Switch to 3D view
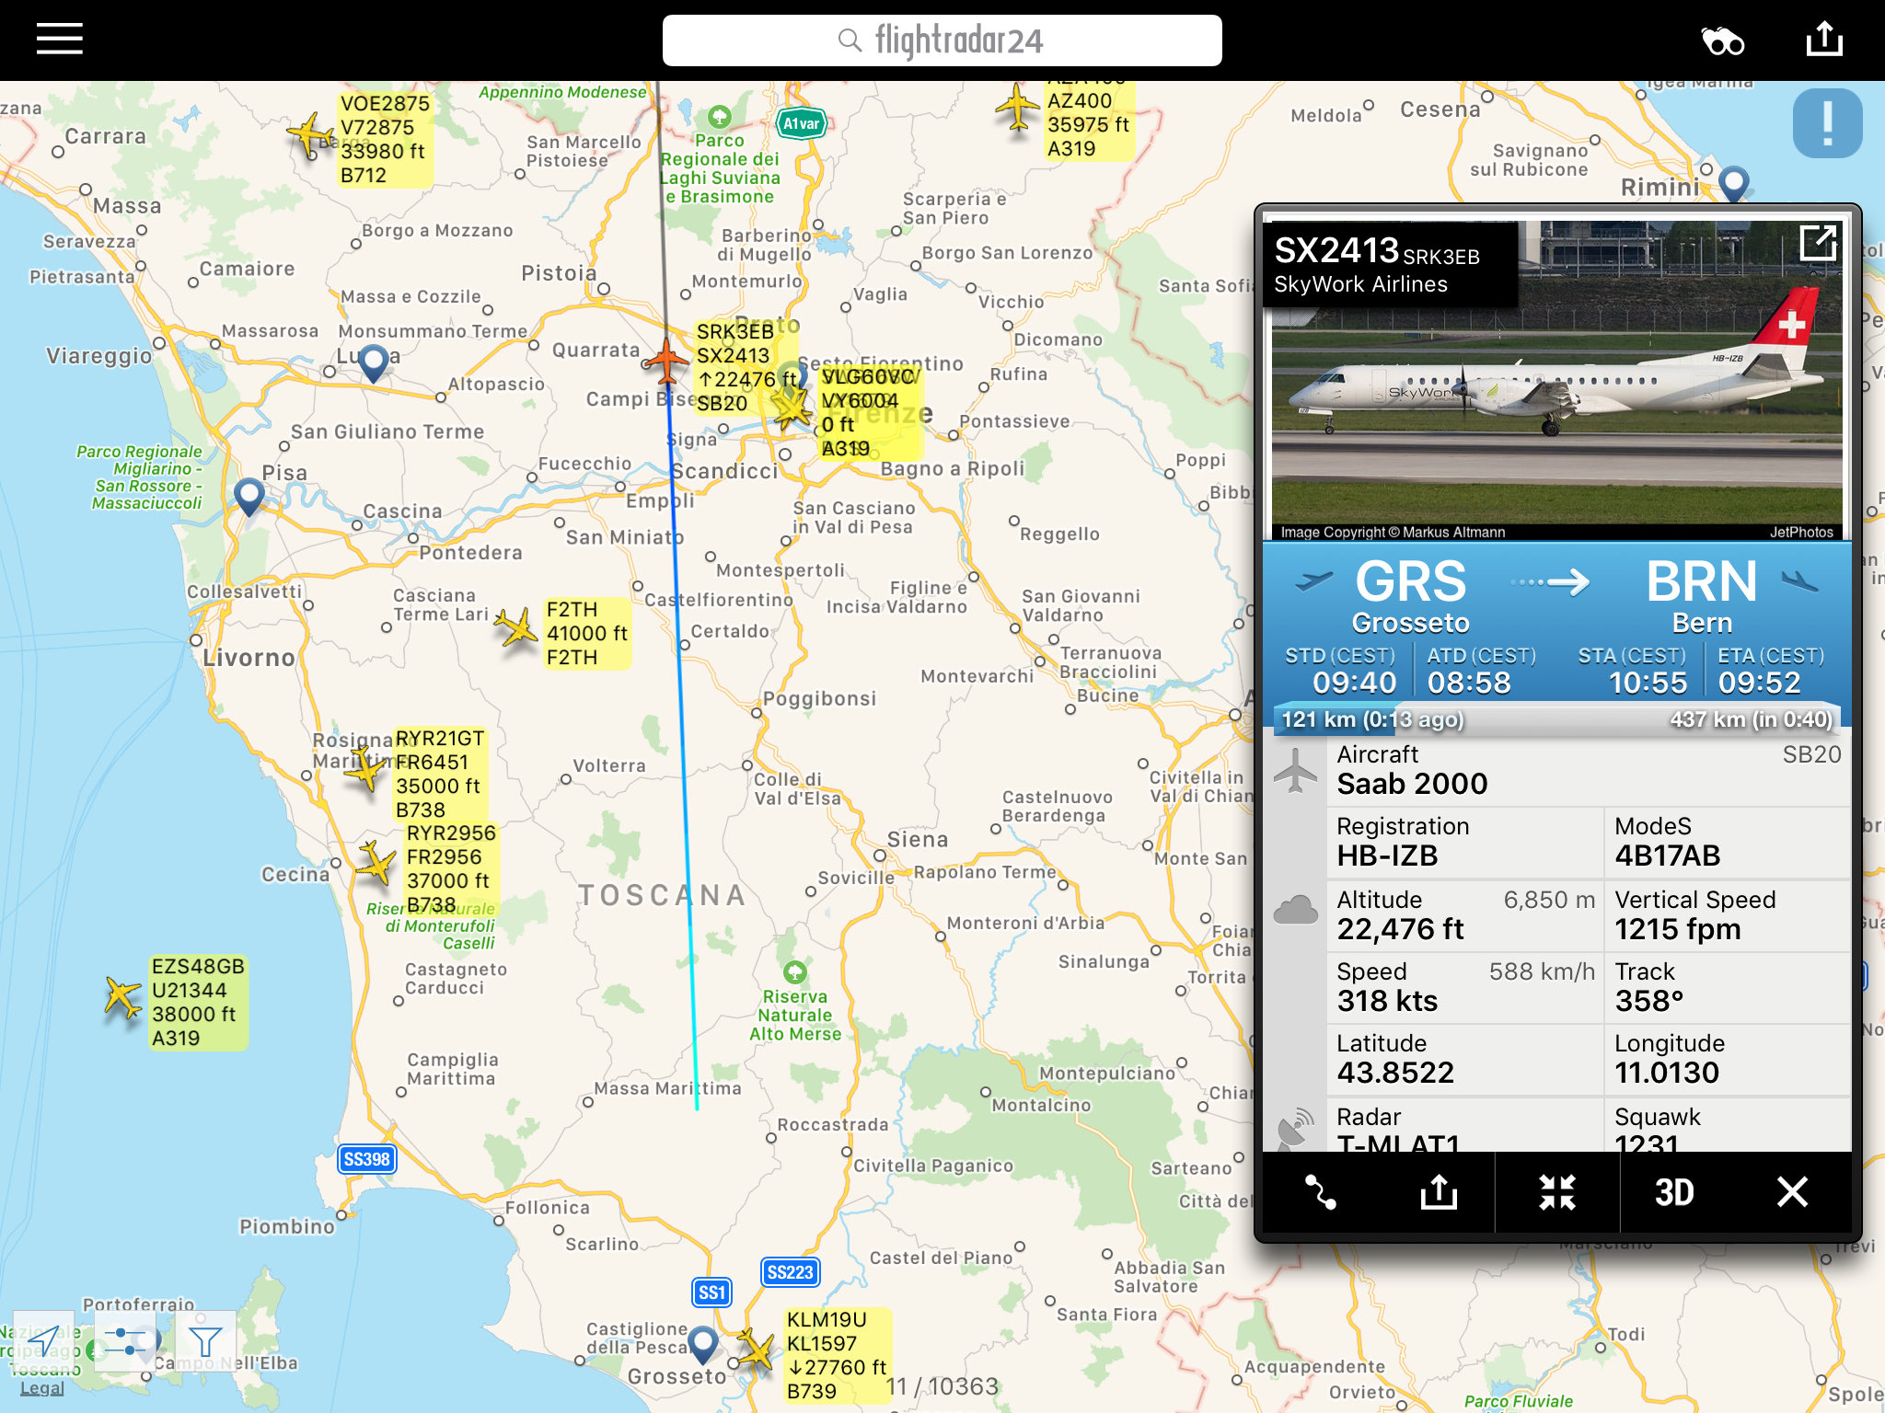 click(x=1674, y=1192)
